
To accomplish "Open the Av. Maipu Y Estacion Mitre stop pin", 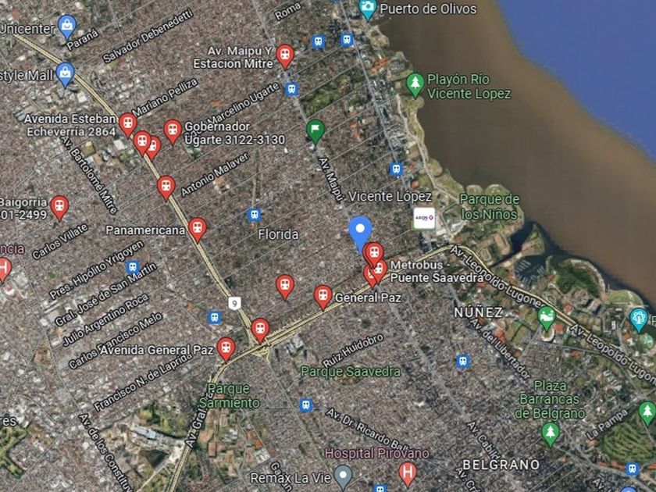I will tap(285, 56).
